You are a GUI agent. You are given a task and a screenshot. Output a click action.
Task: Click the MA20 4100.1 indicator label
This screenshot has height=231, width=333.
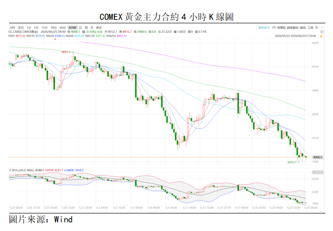pyautogui.click(x=55, y=36)
